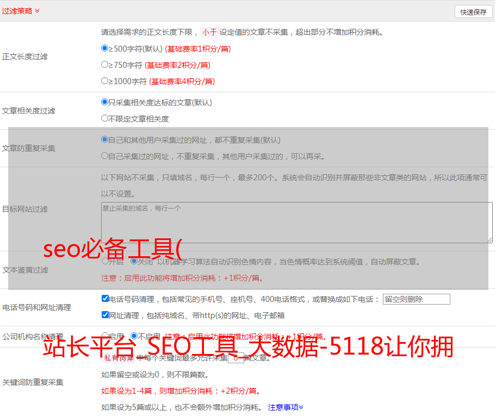Click the 文章相关度过滤 row label
Image resolution: width=496 pixels, height=417 pixels.
coord(28,111)
